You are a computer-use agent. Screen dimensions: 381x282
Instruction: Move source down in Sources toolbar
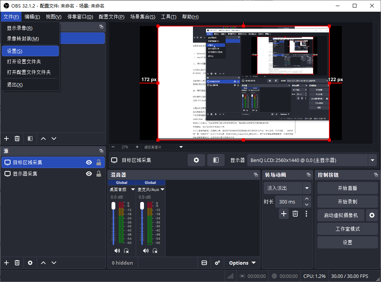[x=54, y=263]
